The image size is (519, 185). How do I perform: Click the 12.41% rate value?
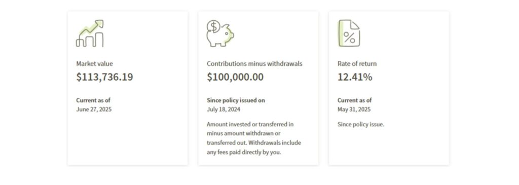[x=355, y=77]
